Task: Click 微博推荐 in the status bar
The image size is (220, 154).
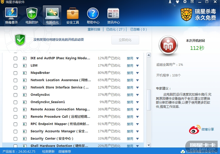Action: pos(65,151)
